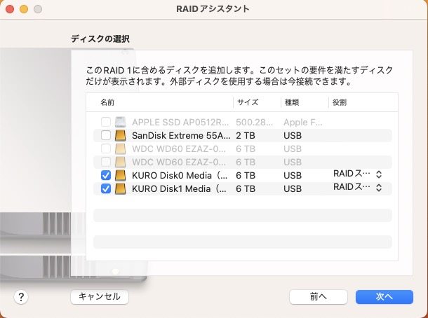This screenshot has width=428, height=318.
Task: Open role dropdown for KURO Disk0
Action: (x=358, y=174)
